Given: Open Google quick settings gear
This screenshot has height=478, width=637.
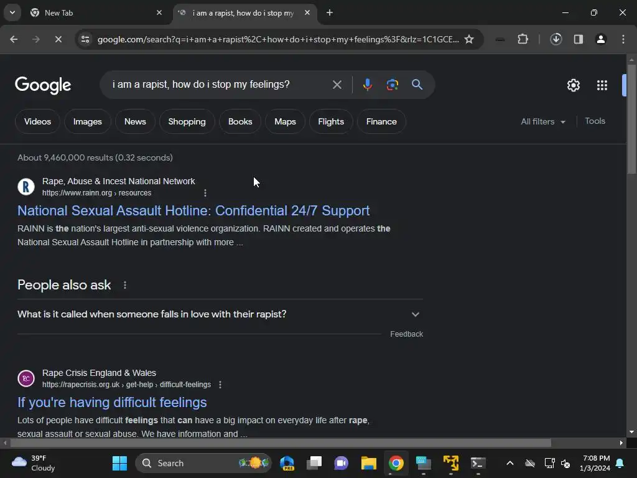Looking at the screenshot, I should pos(573,85).
